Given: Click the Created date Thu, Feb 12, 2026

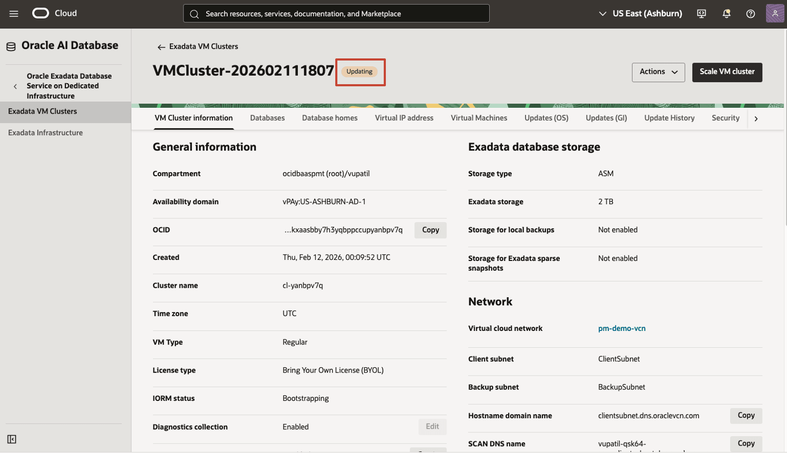Looking at the screenshot, I should click(336, 258).
